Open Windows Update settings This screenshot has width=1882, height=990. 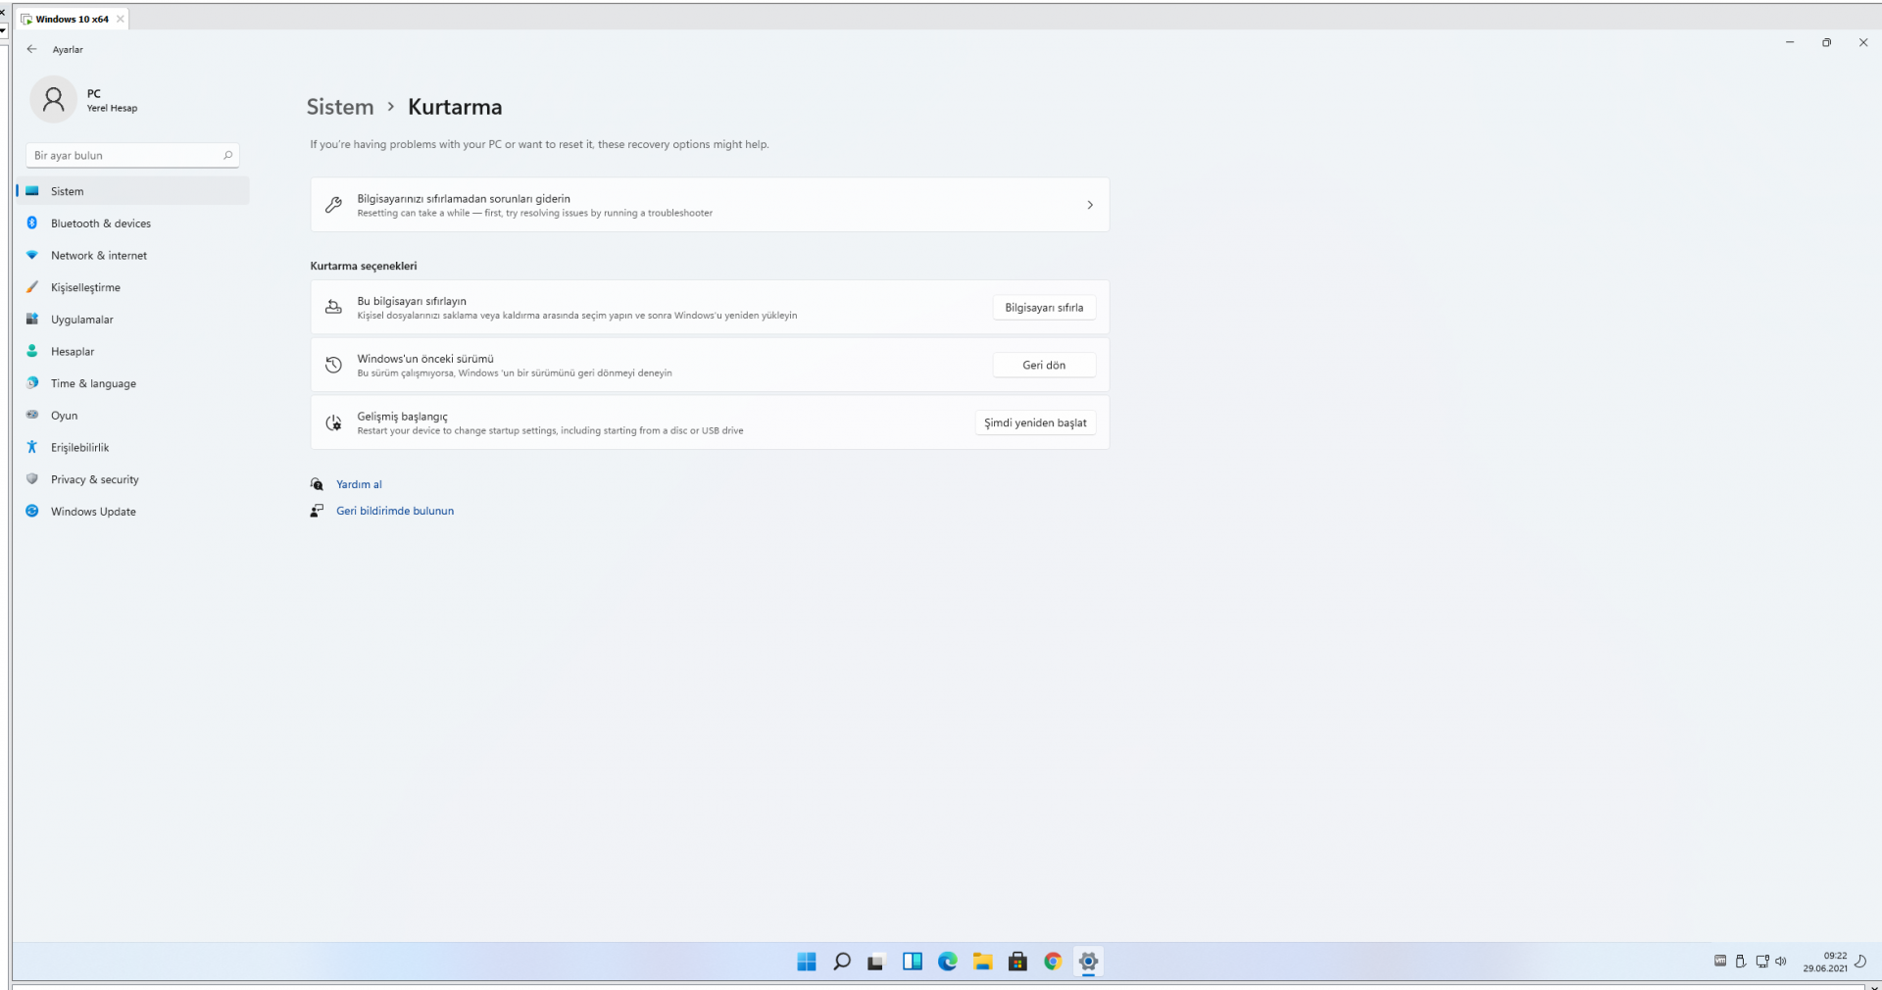point(132,512)
